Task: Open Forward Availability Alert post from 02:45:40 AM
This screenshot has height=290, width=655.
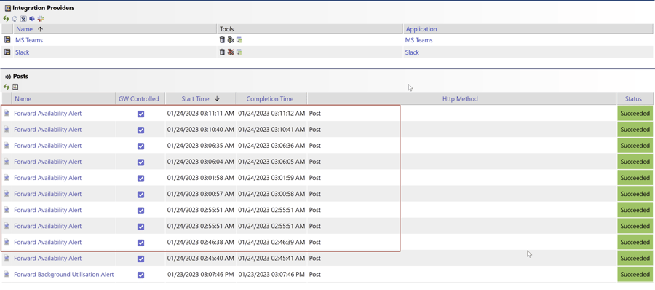Action: 47,258
